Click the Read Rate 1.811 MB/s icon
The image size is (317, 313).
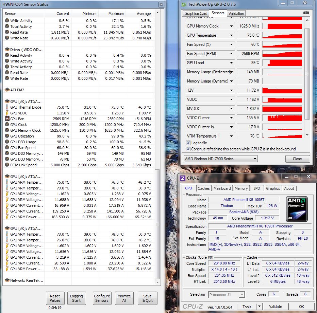7,32
